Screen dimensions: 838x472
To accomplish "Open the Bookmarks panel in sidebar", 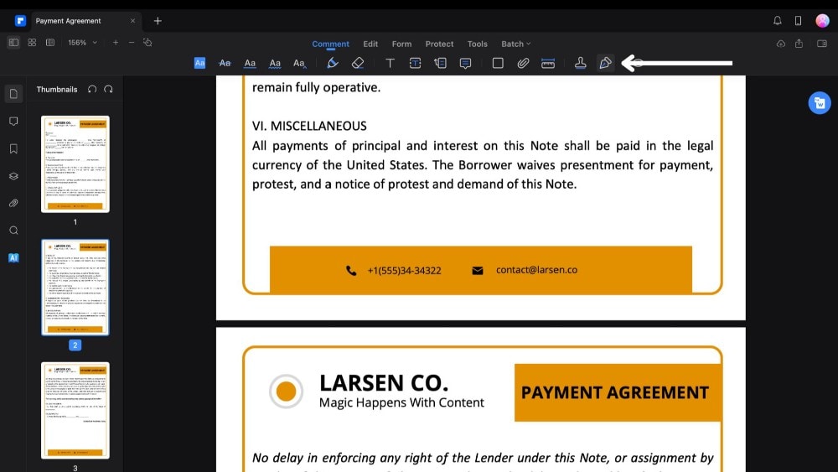I will pos(14,148).
